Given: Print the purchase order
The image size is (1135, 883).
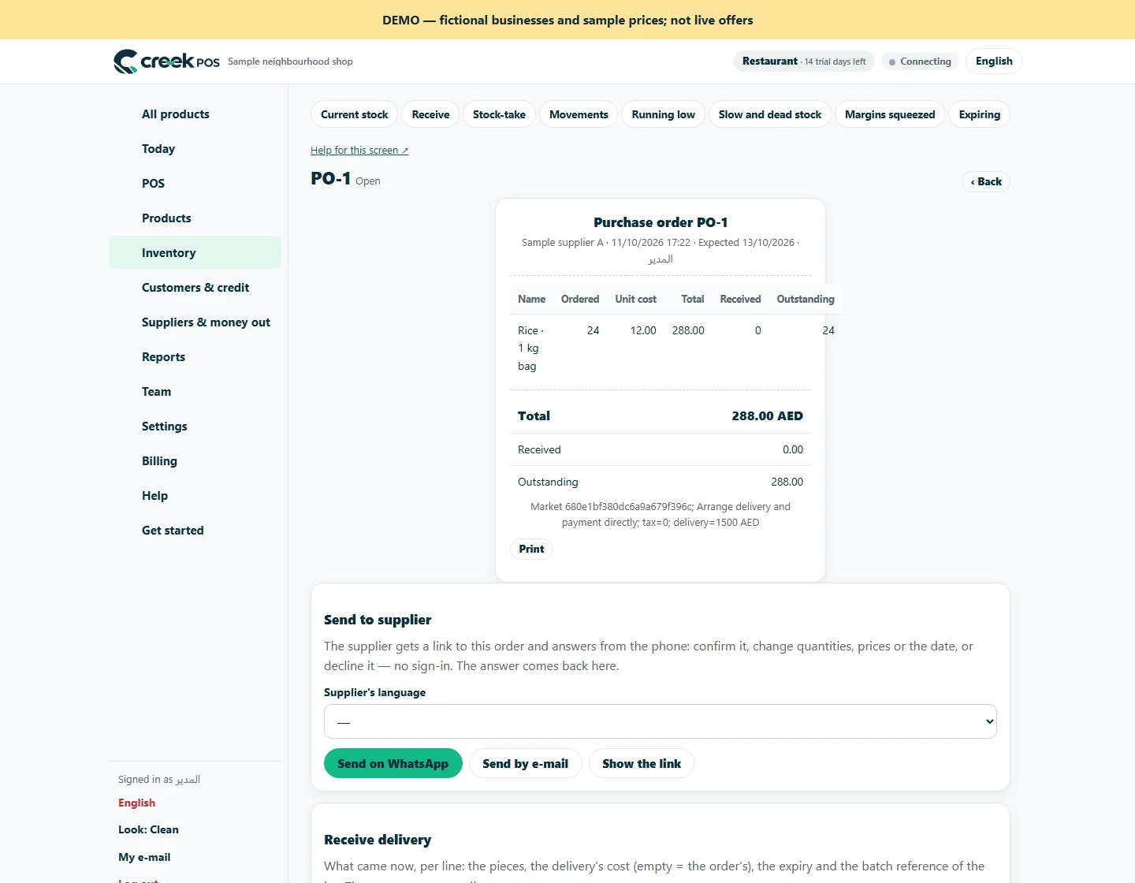Looking at the screenshot, I should (x=532, y=549).
